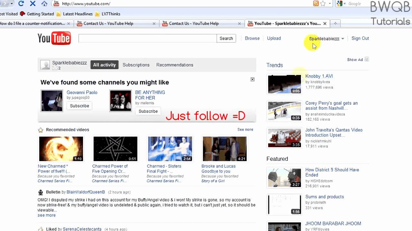Open Geovanni Paolo channel thumbnail
The height and width of the screenshot is (231, 412).
[52, 101]
